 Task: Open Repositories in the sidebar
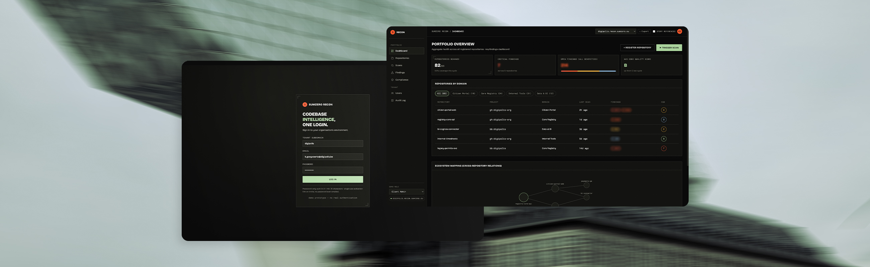[406, 58]
